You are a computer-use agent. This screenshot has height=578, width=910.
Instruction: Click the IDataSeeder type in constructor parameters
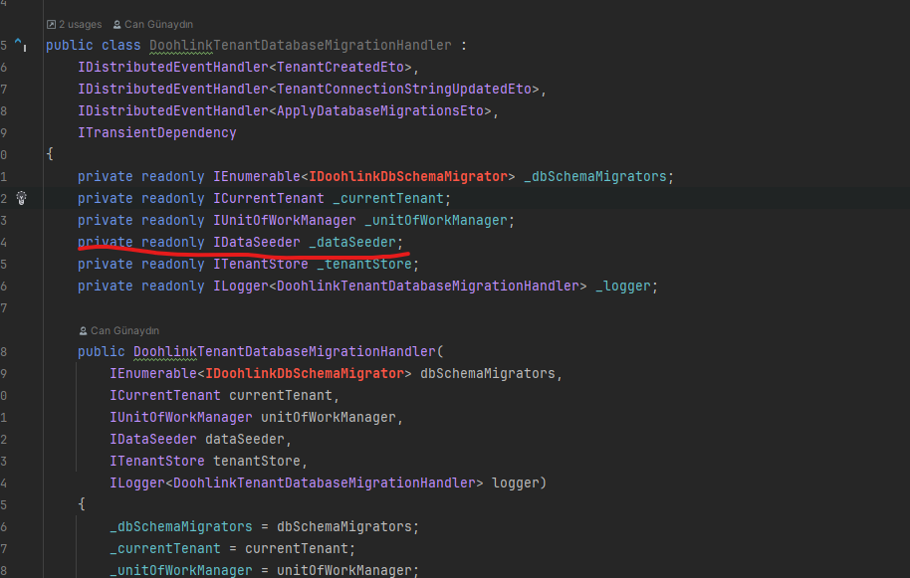[x=153, y=439]
